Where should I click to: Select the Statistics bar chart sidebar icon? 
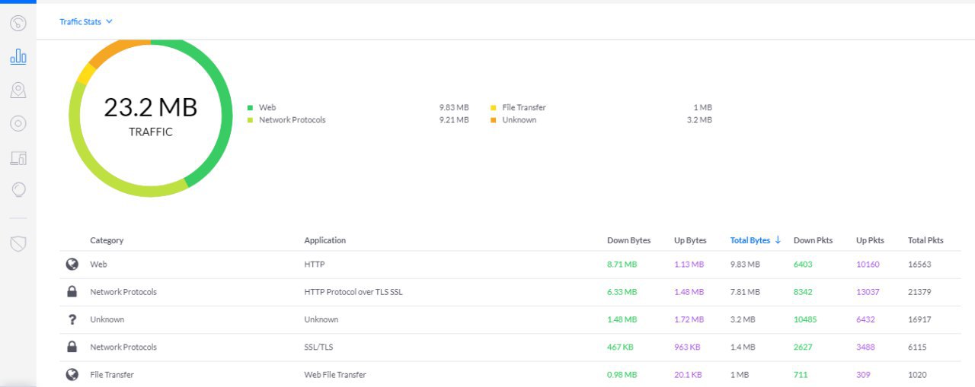(18, 57)
